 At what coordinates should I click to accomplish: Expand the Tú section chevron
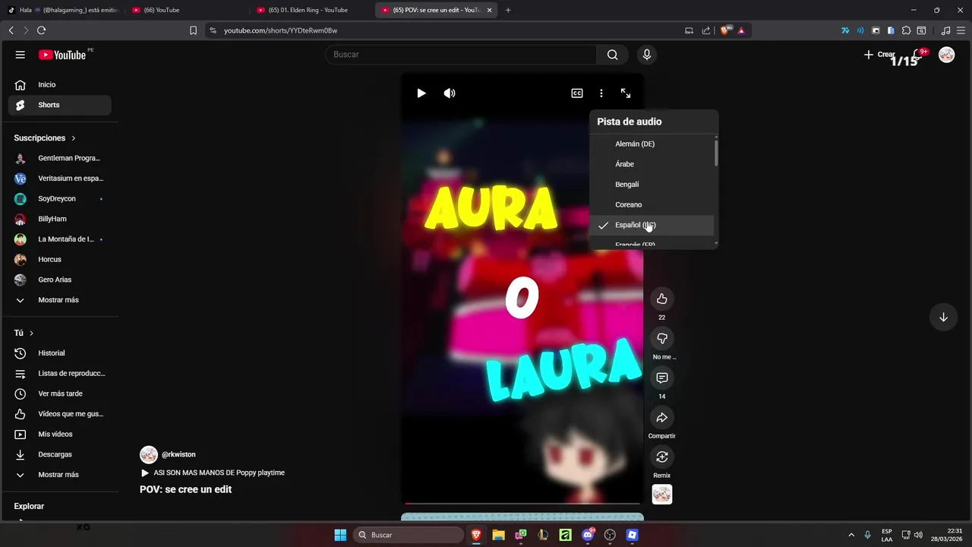31,333
